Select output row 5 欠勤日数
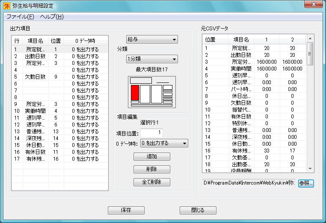The width and height of the screenshot is (326, 223). click(x=60, y=77)
